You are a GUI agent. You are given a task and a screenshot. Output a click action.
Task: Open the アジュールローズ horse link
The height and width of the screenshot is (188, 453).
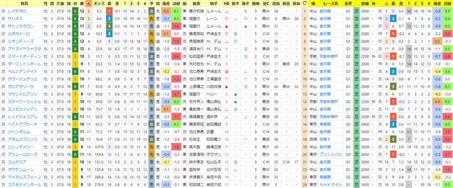pyautogui.click(x=23, y=154)
